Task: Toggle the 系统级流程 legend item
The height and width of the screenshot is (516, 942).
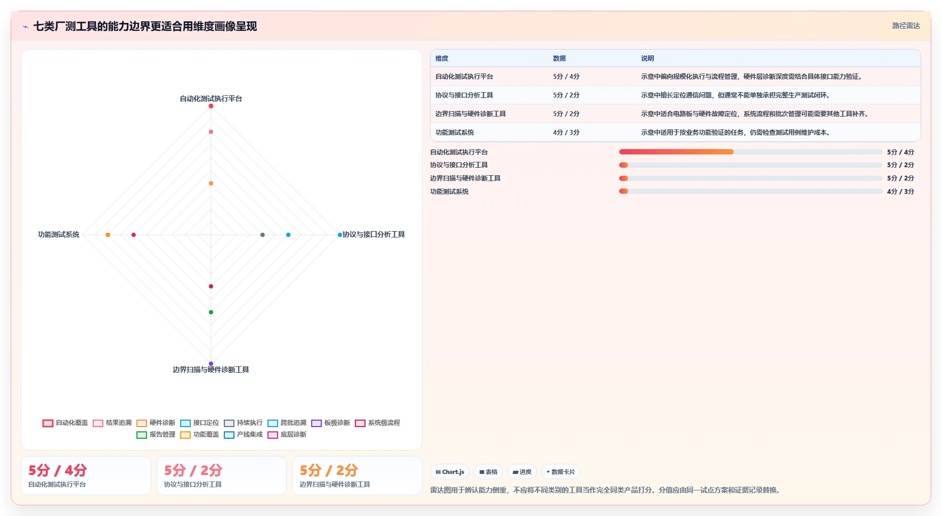Action: coord(378,423)
